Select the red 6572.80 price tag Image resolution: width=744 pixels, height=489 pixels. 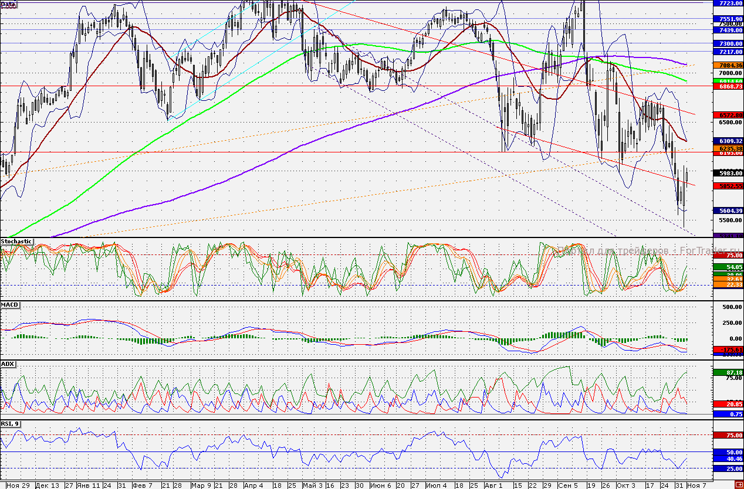pyautogui.click(x=728, y=115)
